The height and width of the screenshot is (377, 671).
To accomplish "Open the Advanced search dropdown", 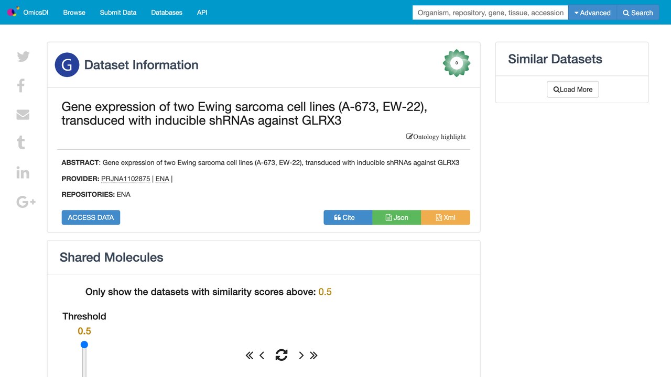I will tap(593, 13).
